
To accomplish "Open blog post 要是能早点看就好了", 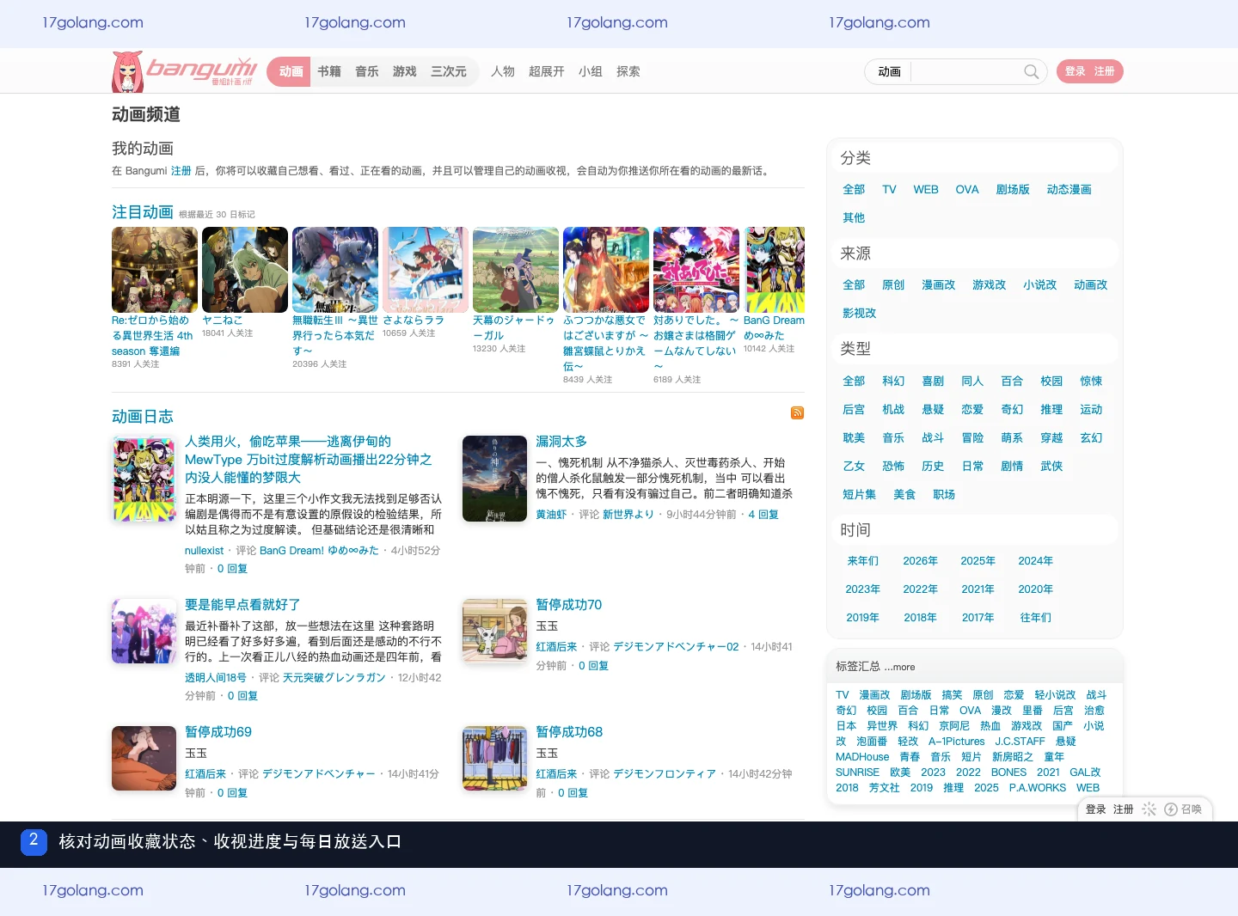I will [x=242, y=604].
